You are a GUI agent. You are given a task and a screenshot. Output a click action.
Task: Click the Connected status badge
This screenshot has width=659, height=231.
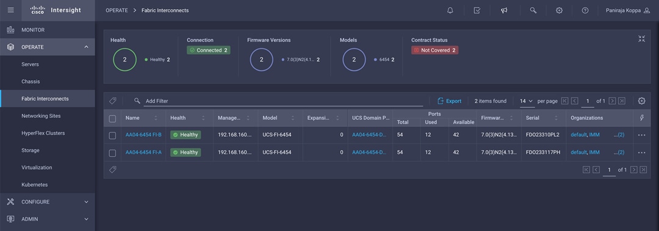click(x=209, y=50)
